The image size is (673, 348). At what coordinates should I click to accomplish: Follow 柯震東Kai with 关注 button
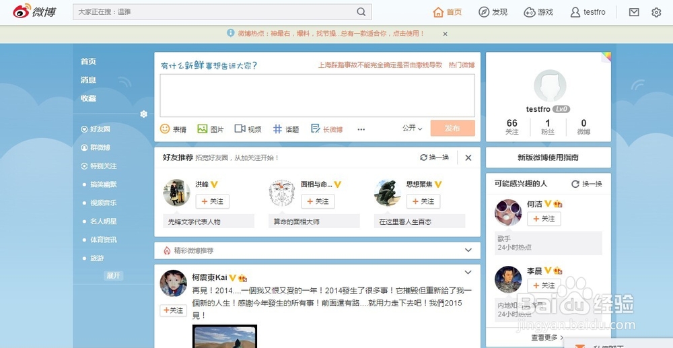point(174,310)
